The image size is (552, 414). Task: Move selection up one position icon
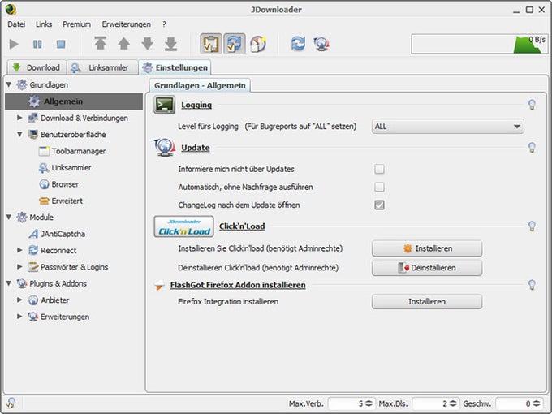[x=123, y=44]
